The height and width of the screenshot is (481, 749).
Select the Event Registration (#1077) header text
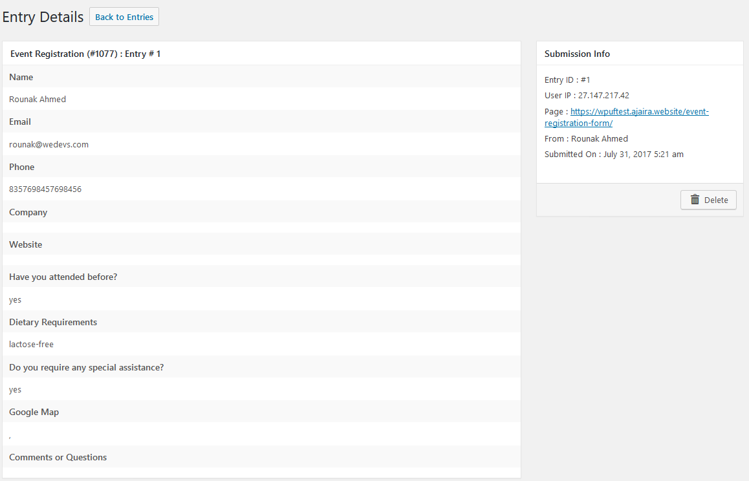click(85, 54)
